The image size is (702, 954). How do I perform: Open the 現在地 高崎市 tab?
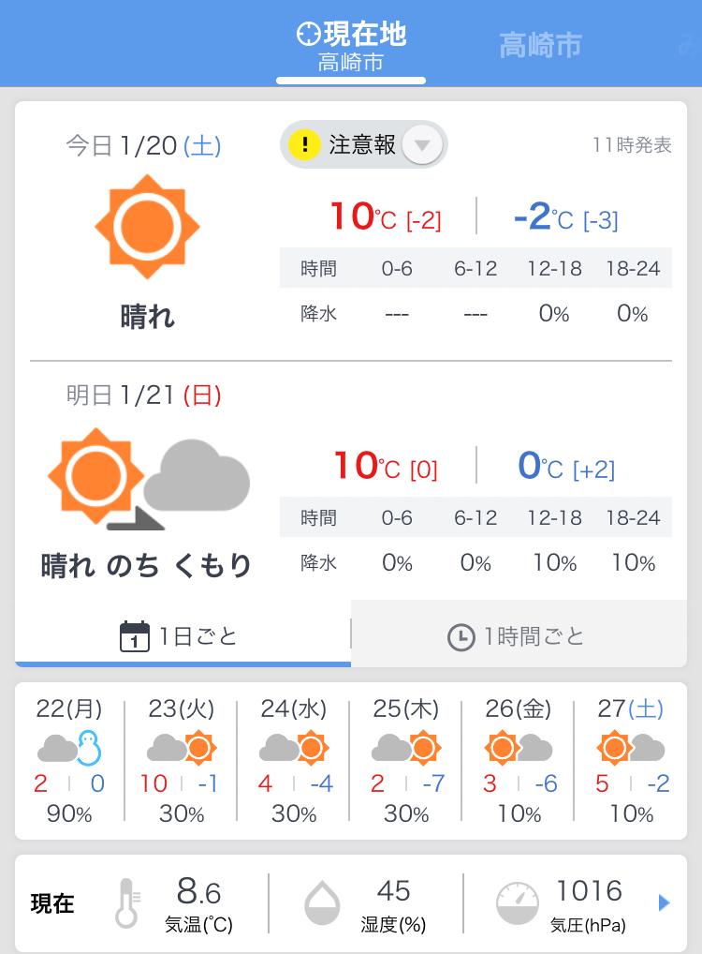point(351,48)
